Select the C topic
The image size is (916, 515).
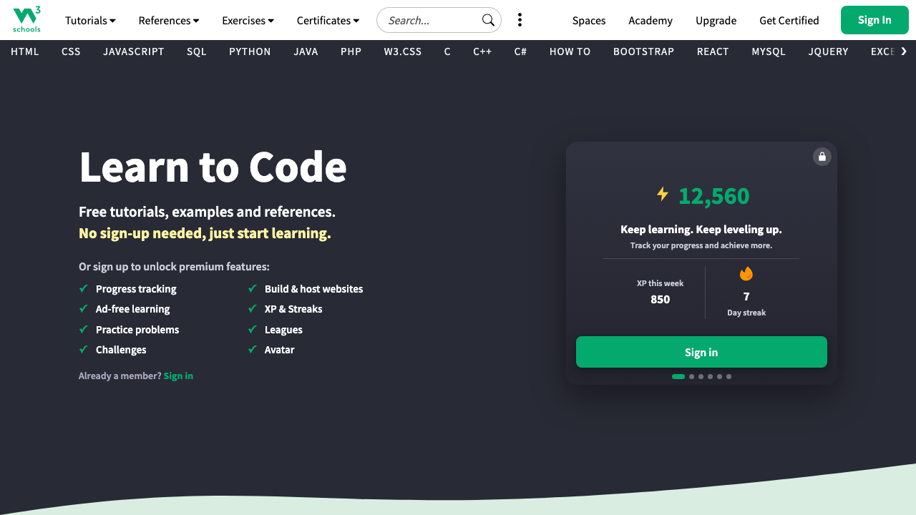(x=447, y=51)
